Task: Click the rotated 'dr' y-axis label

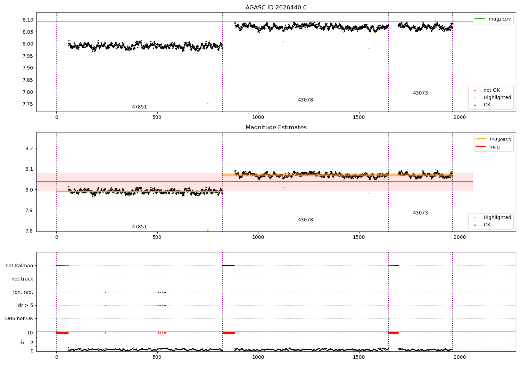Action: tap(23, 342)
